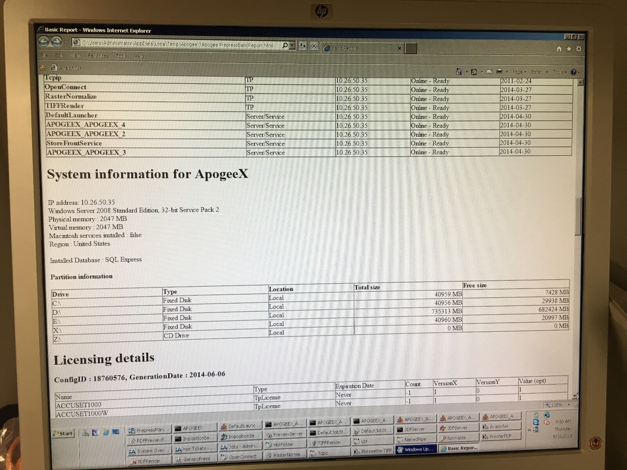Viewport: 627px width, 470px height.
Task: Click the search magnifier in the address bar
Action: [x=285, y=45]
